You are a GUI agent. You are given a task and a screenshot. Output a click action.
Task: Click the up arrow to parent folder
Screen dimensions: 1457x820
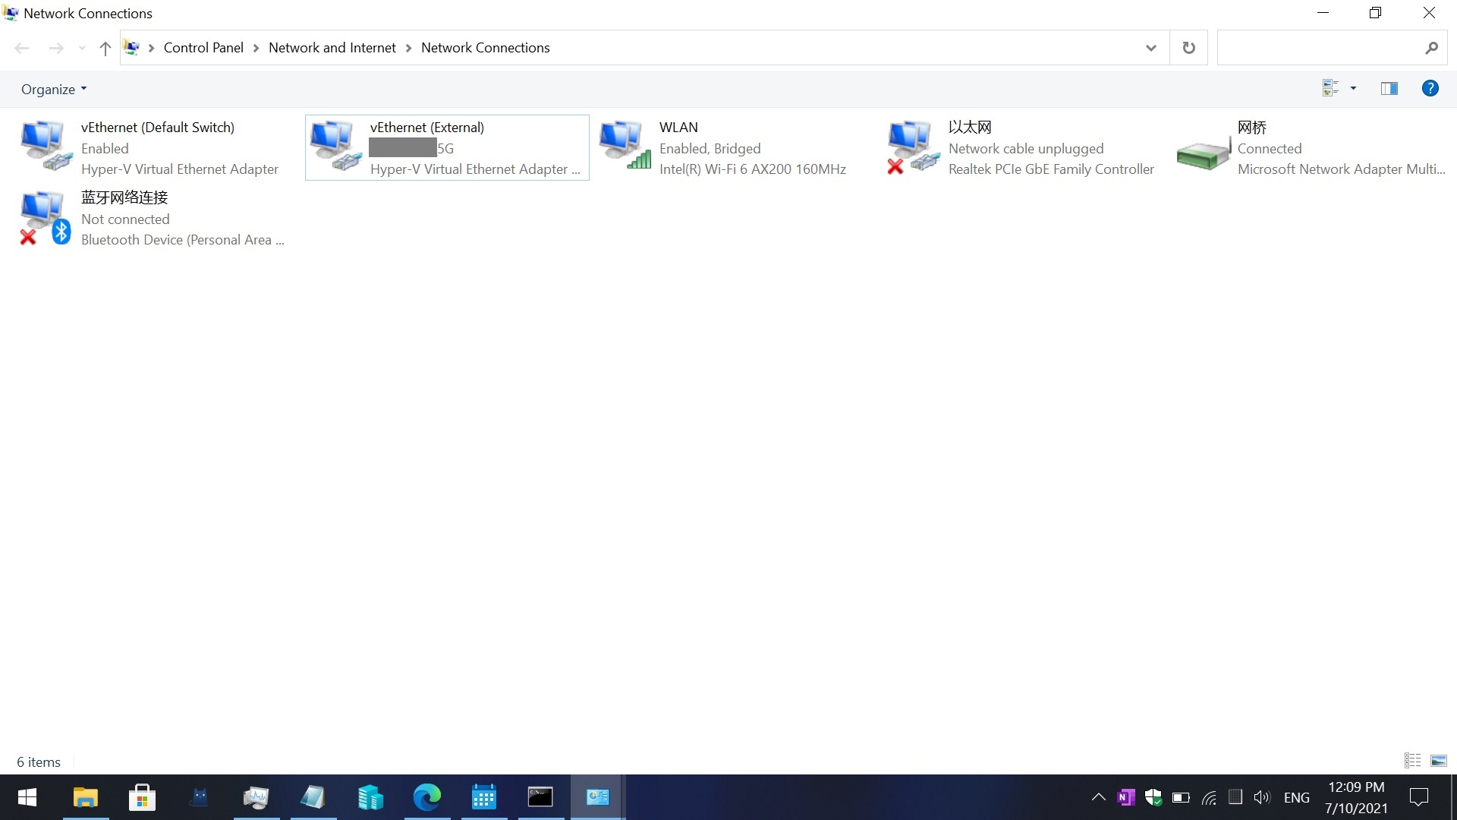(105, 48)
